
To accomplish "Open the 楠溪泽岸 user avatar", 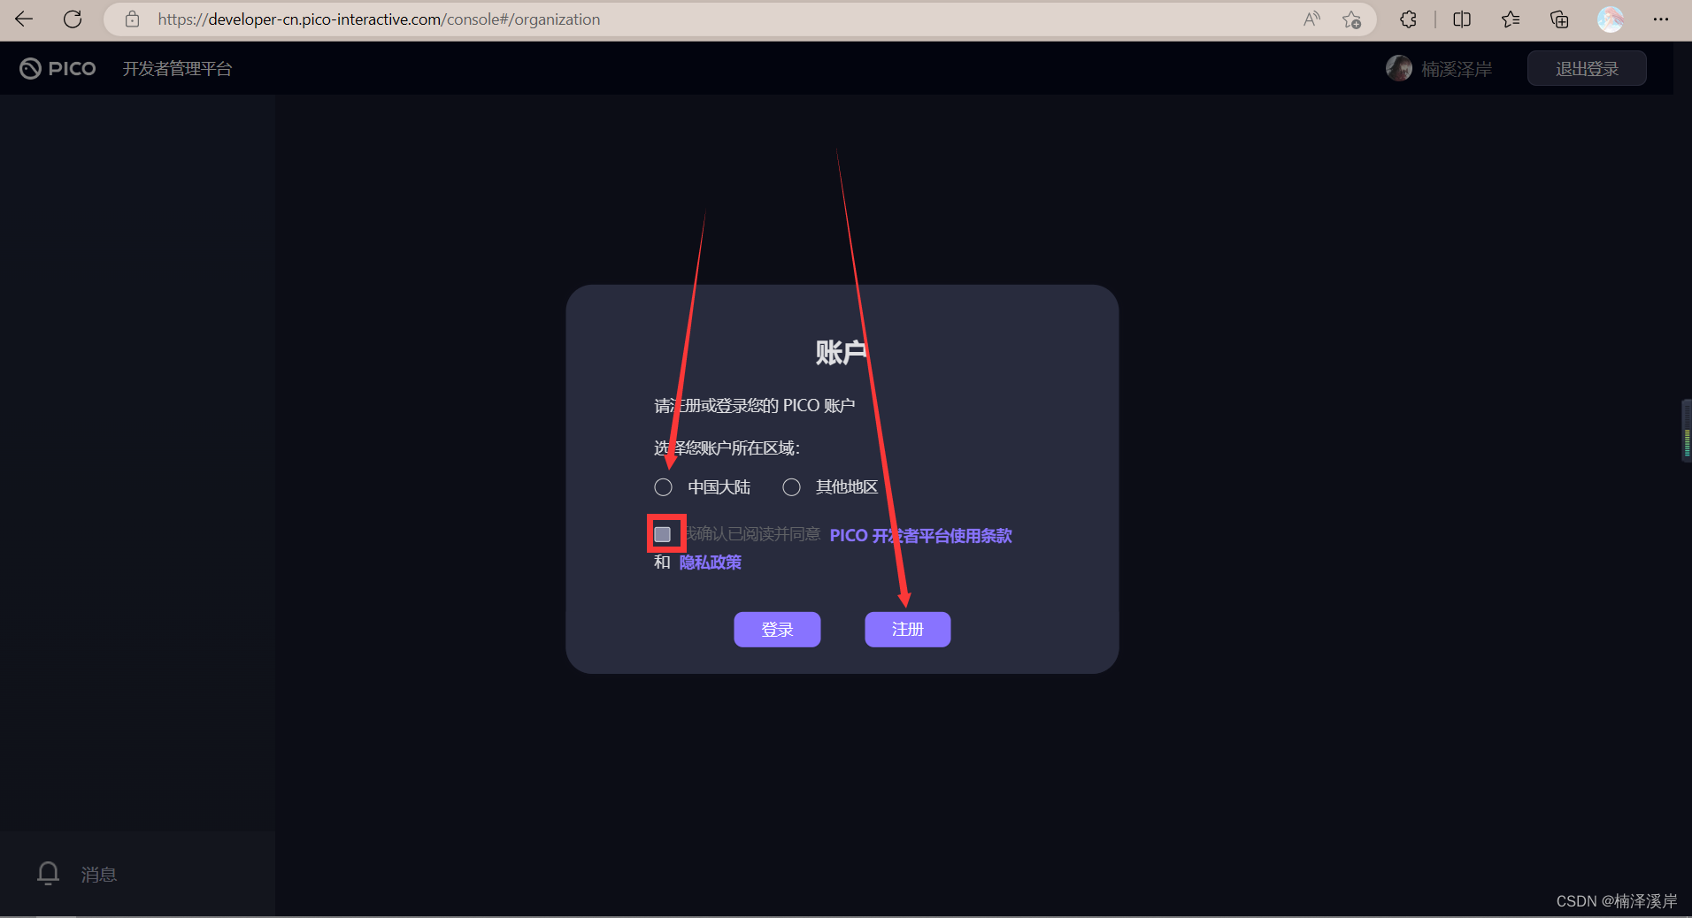I will tap(1398, 68).
